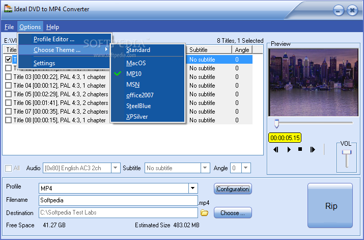Select Title 03 row text
This screenshot has height=240, width=364.
(60, 77)
